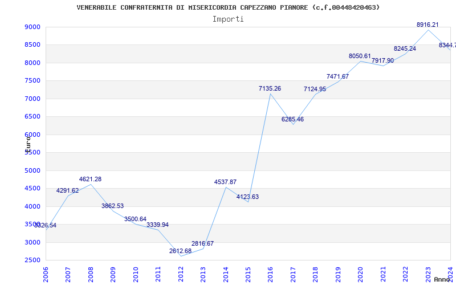Click y-axis value 9000
The width and height of the screenshot is (456, 285).
pos(32,27)
